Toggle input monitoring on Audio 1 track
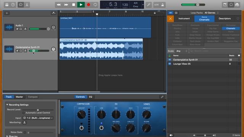This screenshot has height=137, width=244. pyautogui.click(x=26, y=29)
